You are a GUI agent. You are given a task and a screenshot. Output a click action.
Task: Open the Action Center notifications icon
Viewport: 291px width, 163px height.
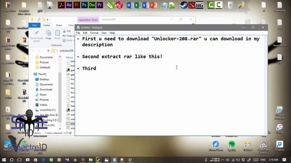[x=284, y=160]
